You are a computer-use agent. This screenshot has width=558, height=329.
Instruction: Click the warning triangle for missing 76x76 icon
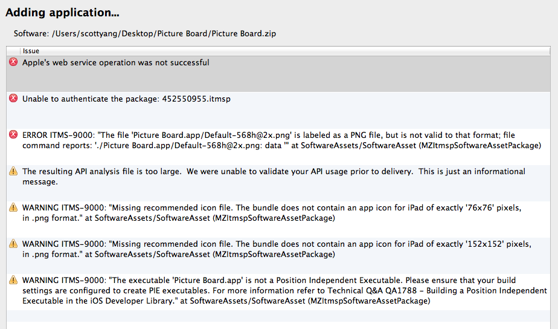pyautogui.click(x=13, y=208)
